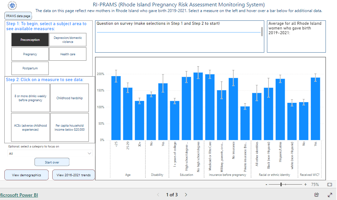The image size is (337, 200).
Task: Click the 1 of 3 page indicator
Action: pyautogui.click(x=172, y=195)
